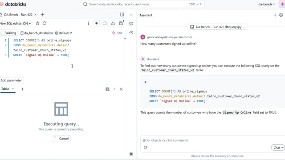
Task: Click the share query icon
Action: tap(113, 23)
